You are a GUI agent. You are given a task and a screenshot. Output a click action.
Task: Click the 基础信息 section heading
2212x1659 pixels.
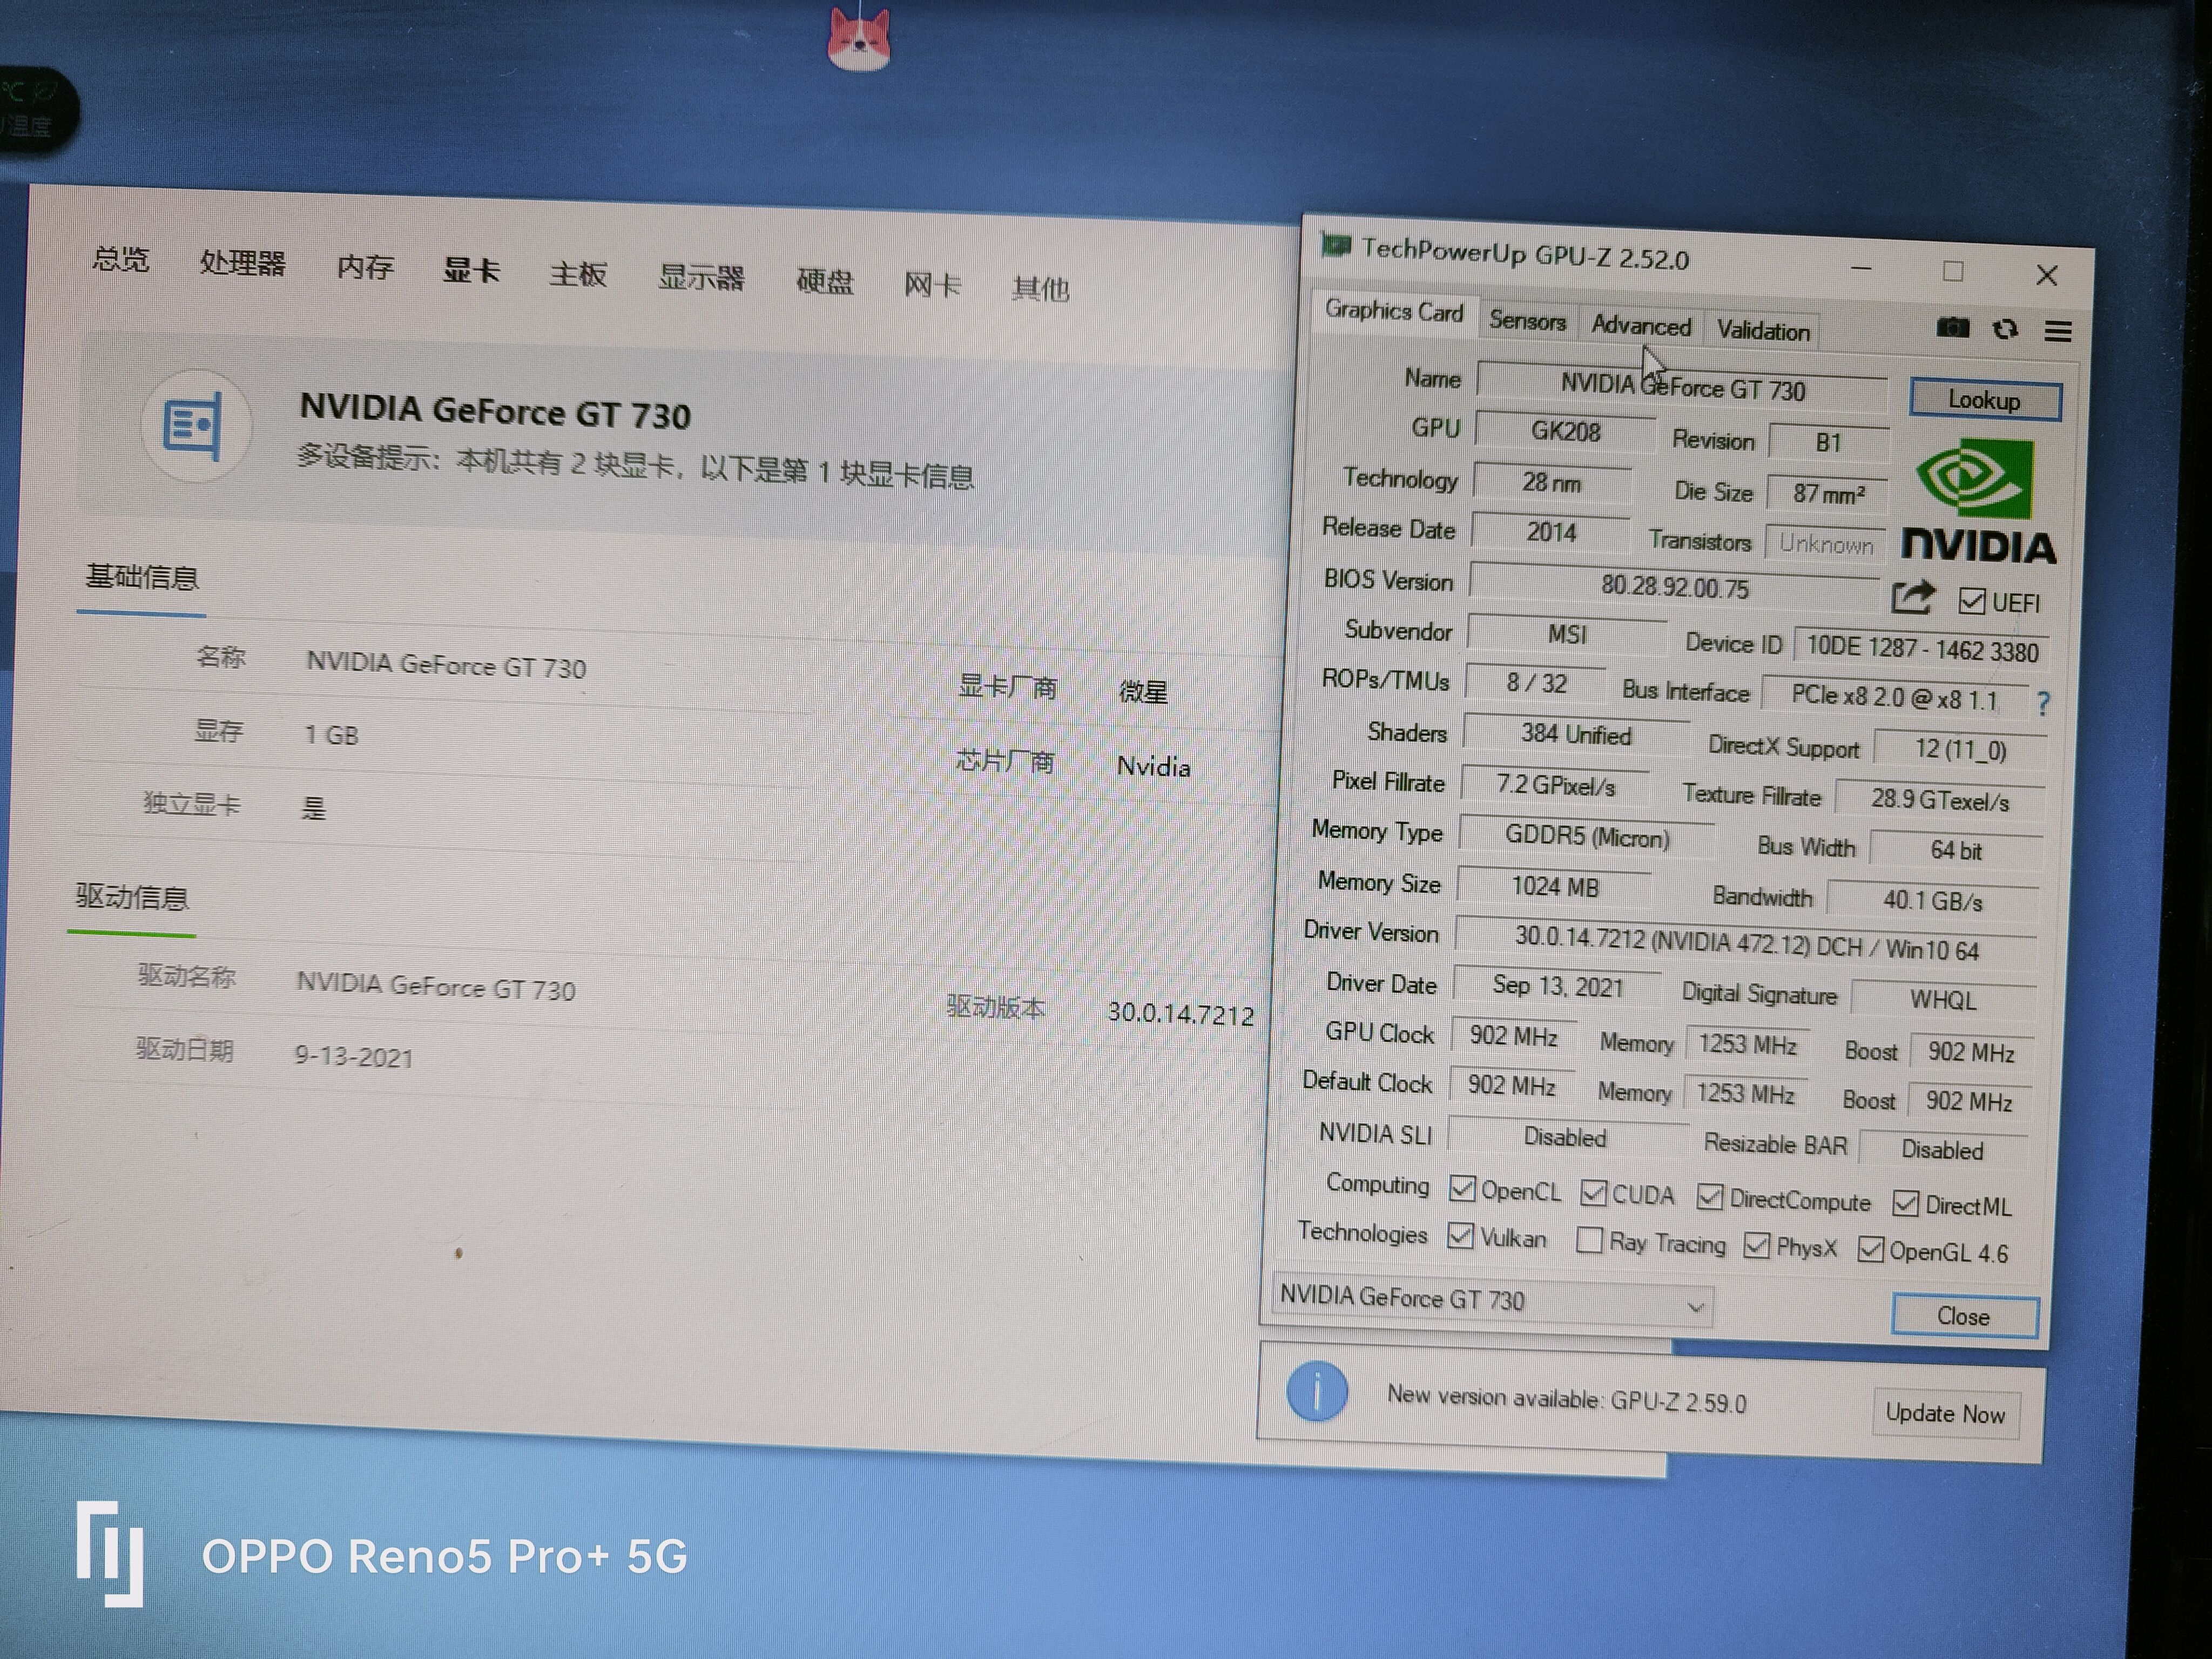coord(142,577)
